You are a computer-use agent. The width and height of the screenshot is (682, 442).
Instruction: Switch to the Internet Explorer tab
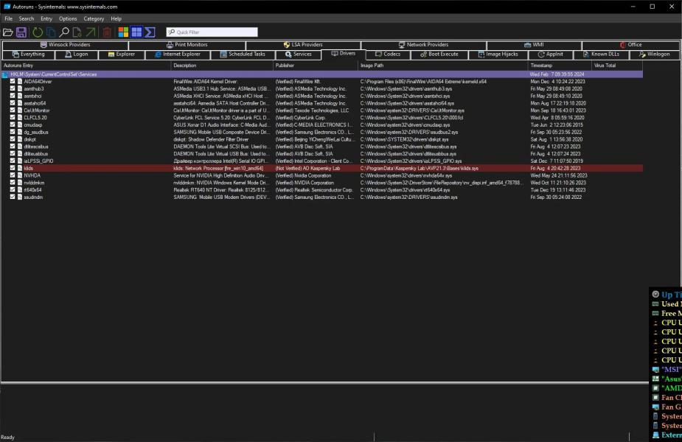click(178, 55)
